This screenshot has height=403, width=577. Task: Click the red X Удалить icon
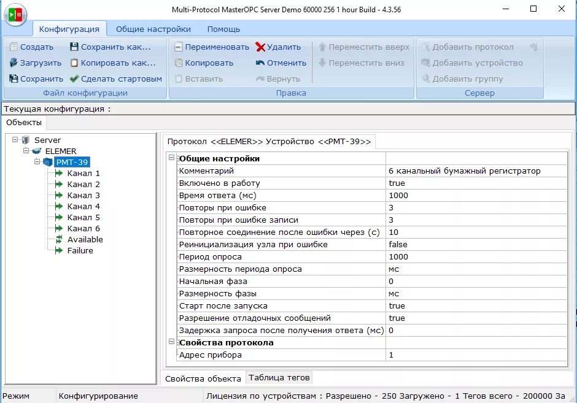coord(260,47)
